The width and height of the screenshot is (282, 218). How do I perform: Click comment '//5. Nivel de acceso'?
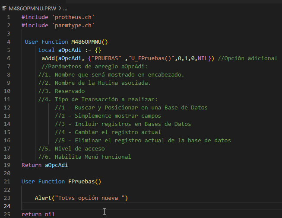(71, 149)
